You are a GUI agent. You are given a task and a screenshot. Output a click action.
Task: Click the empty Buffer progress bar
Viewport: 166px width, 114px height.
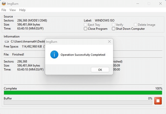[x=78, y=102]
